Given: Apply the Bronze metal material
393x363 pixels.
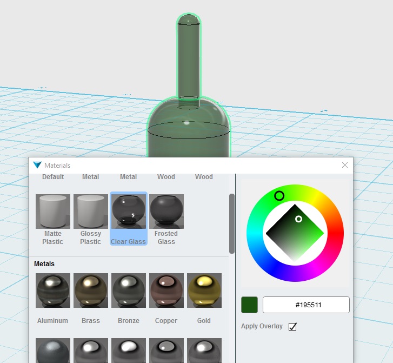Looking at the screenshot, I should point(129,291).
